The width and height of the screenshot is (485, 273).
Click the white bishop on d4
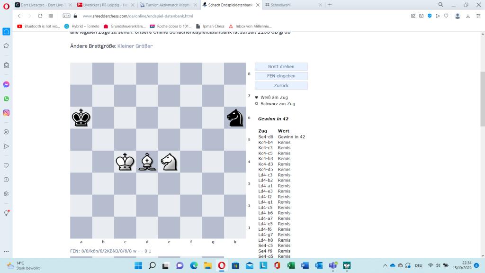(147, 162)
